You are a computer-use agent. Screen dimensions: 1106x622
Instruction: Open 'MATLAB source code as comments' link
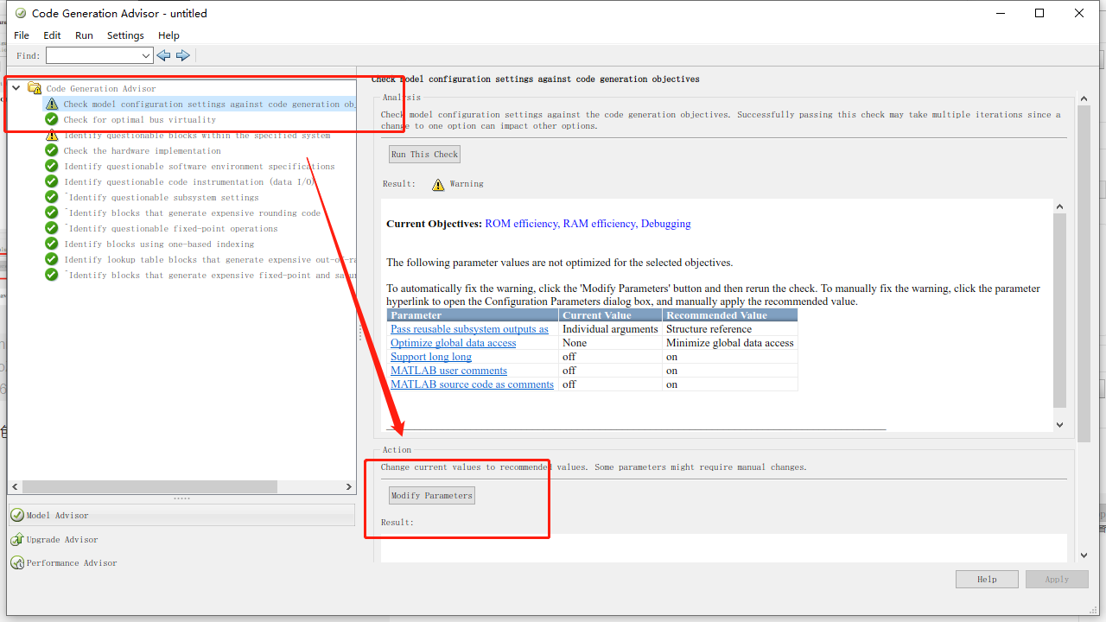point(472,384)
